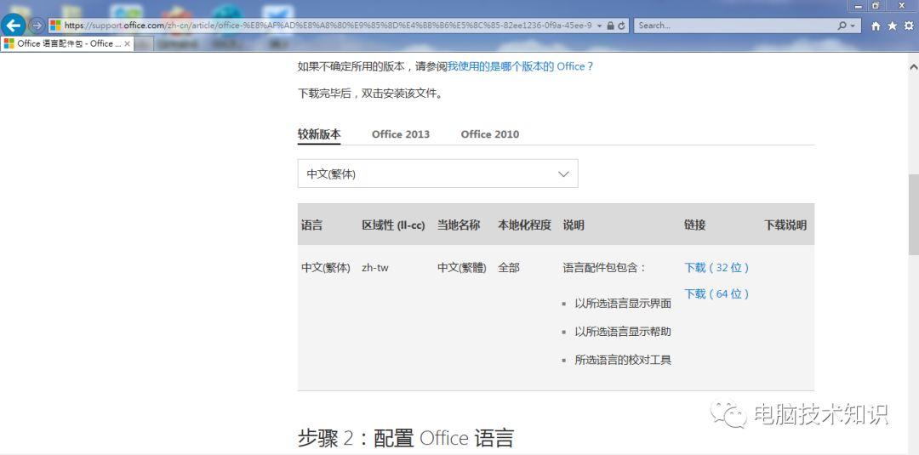Click the Microsoft logo site icon in address bar
Screen dimensions: 919x455
coord(55,26)
